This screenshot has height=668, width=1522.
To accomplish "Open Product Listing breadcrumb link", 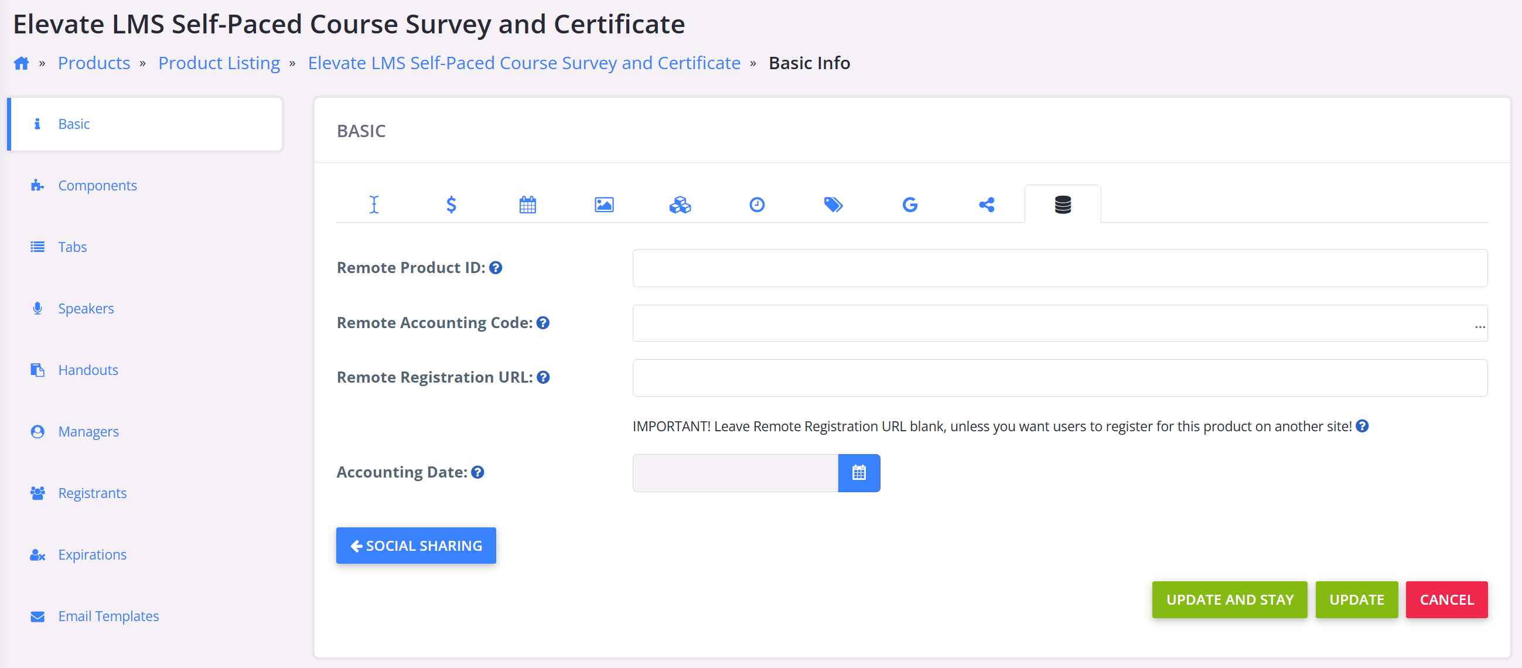I will pos(219,63).
